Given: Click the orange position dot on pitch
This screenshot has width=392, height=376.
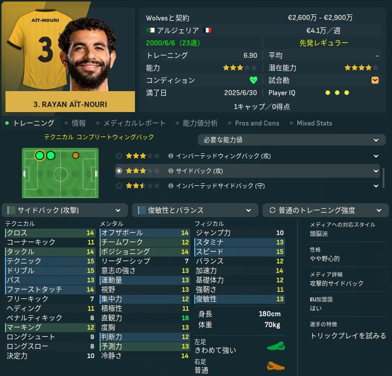Looking at the screenshot, I should pyautogui.click(x=76, y=155).
